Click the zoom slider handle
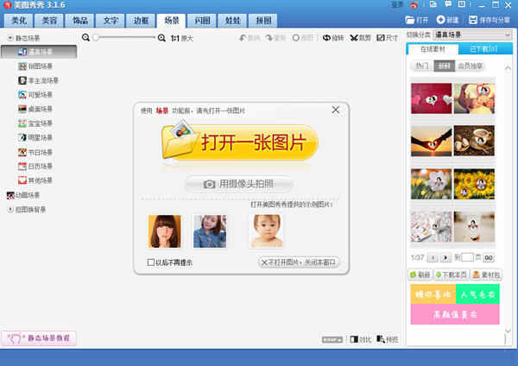Screen dimensions: 518x366 [x=95, y=38]
